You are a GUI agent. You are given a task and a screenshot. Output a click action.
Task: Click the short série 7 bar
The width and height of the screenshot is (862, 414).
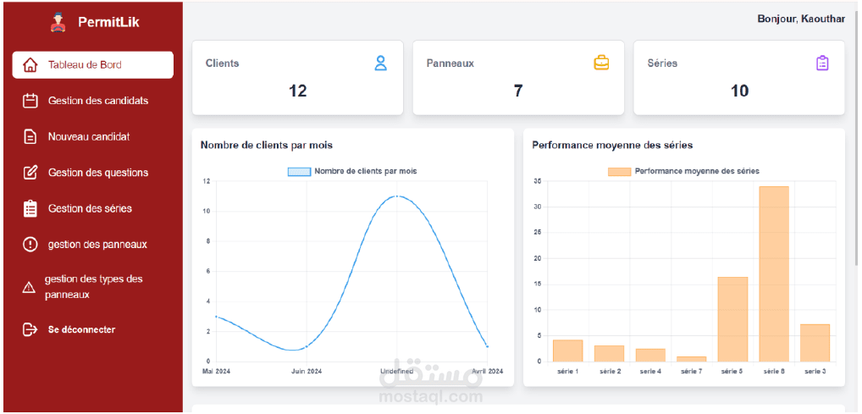click(692, 359)
